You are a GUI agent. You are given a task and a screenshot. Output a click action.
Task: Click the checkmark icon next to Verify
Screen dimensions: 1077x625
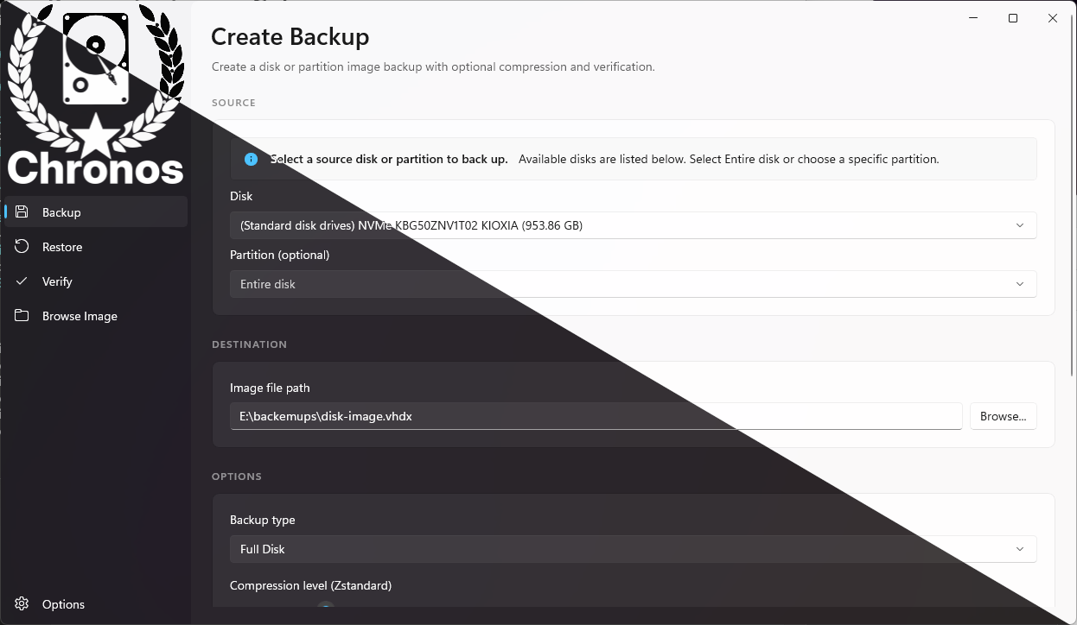[22, 281]
